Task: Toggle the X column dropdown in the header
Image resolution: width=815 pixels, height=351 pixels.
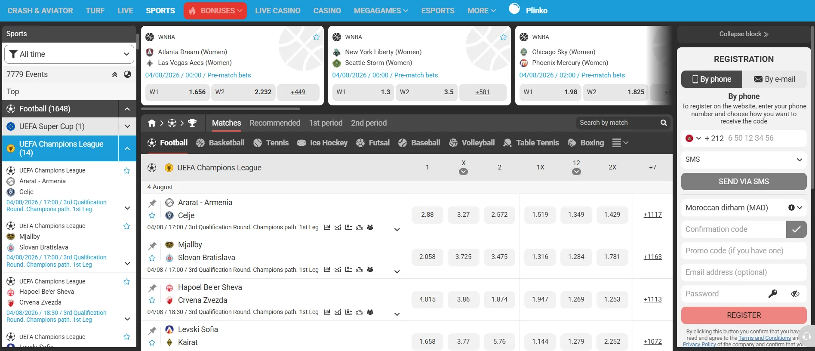Action: 463,172
